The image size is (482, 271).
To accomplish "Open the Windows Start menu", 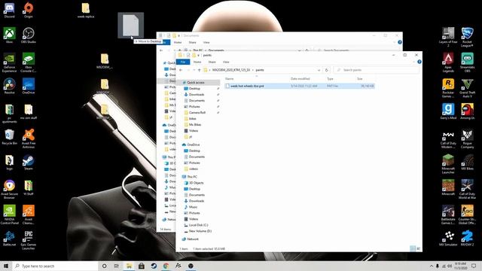I will pos(6,266).
